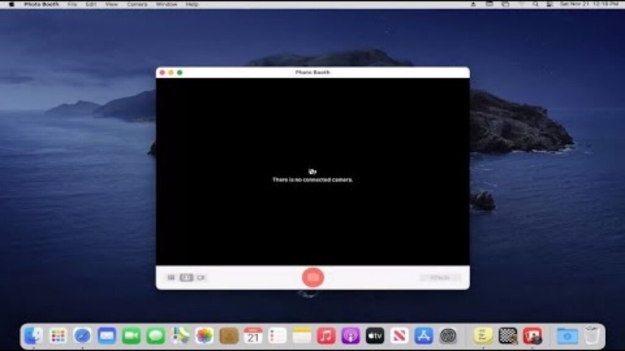Open Launchpad from the Dock

[x=58, y=336]
